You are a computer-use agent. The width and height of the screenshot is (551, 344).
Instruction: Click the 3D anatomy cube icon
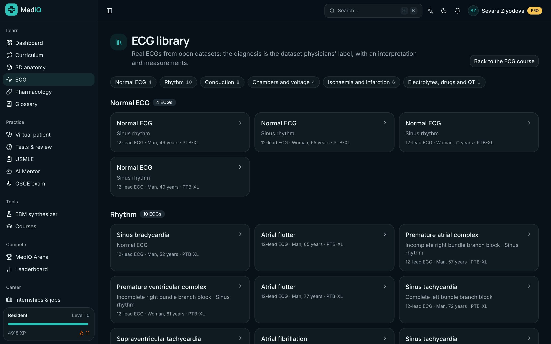pos(9,67)
